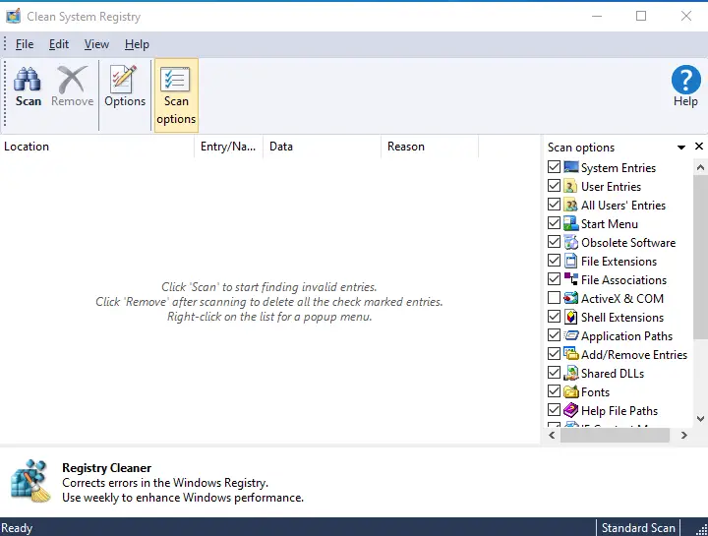Click the Ready status text
Image resolution: width=708 pixels, height=536 pixels.
[x=17, y=528]
